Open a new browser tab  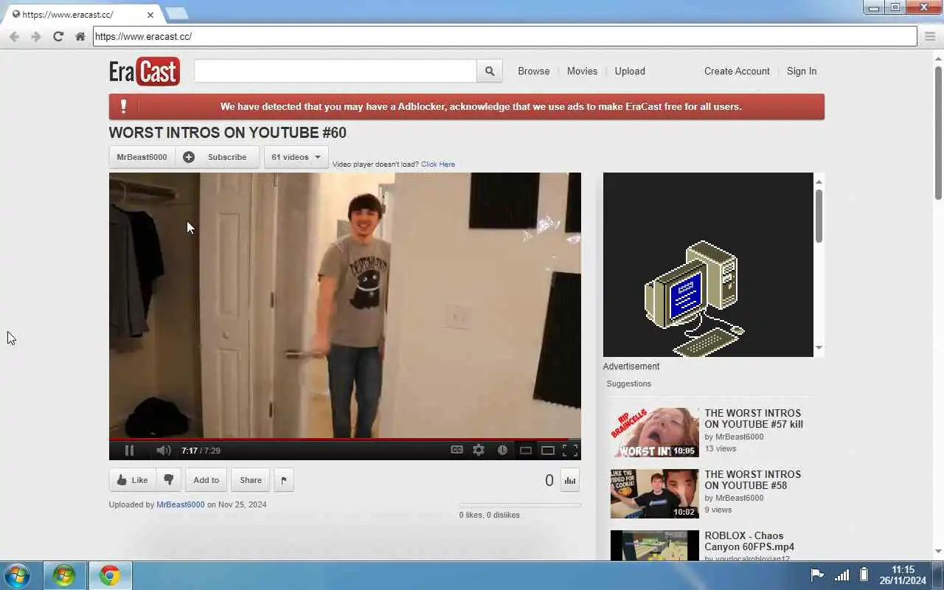[x=176, y=13]
